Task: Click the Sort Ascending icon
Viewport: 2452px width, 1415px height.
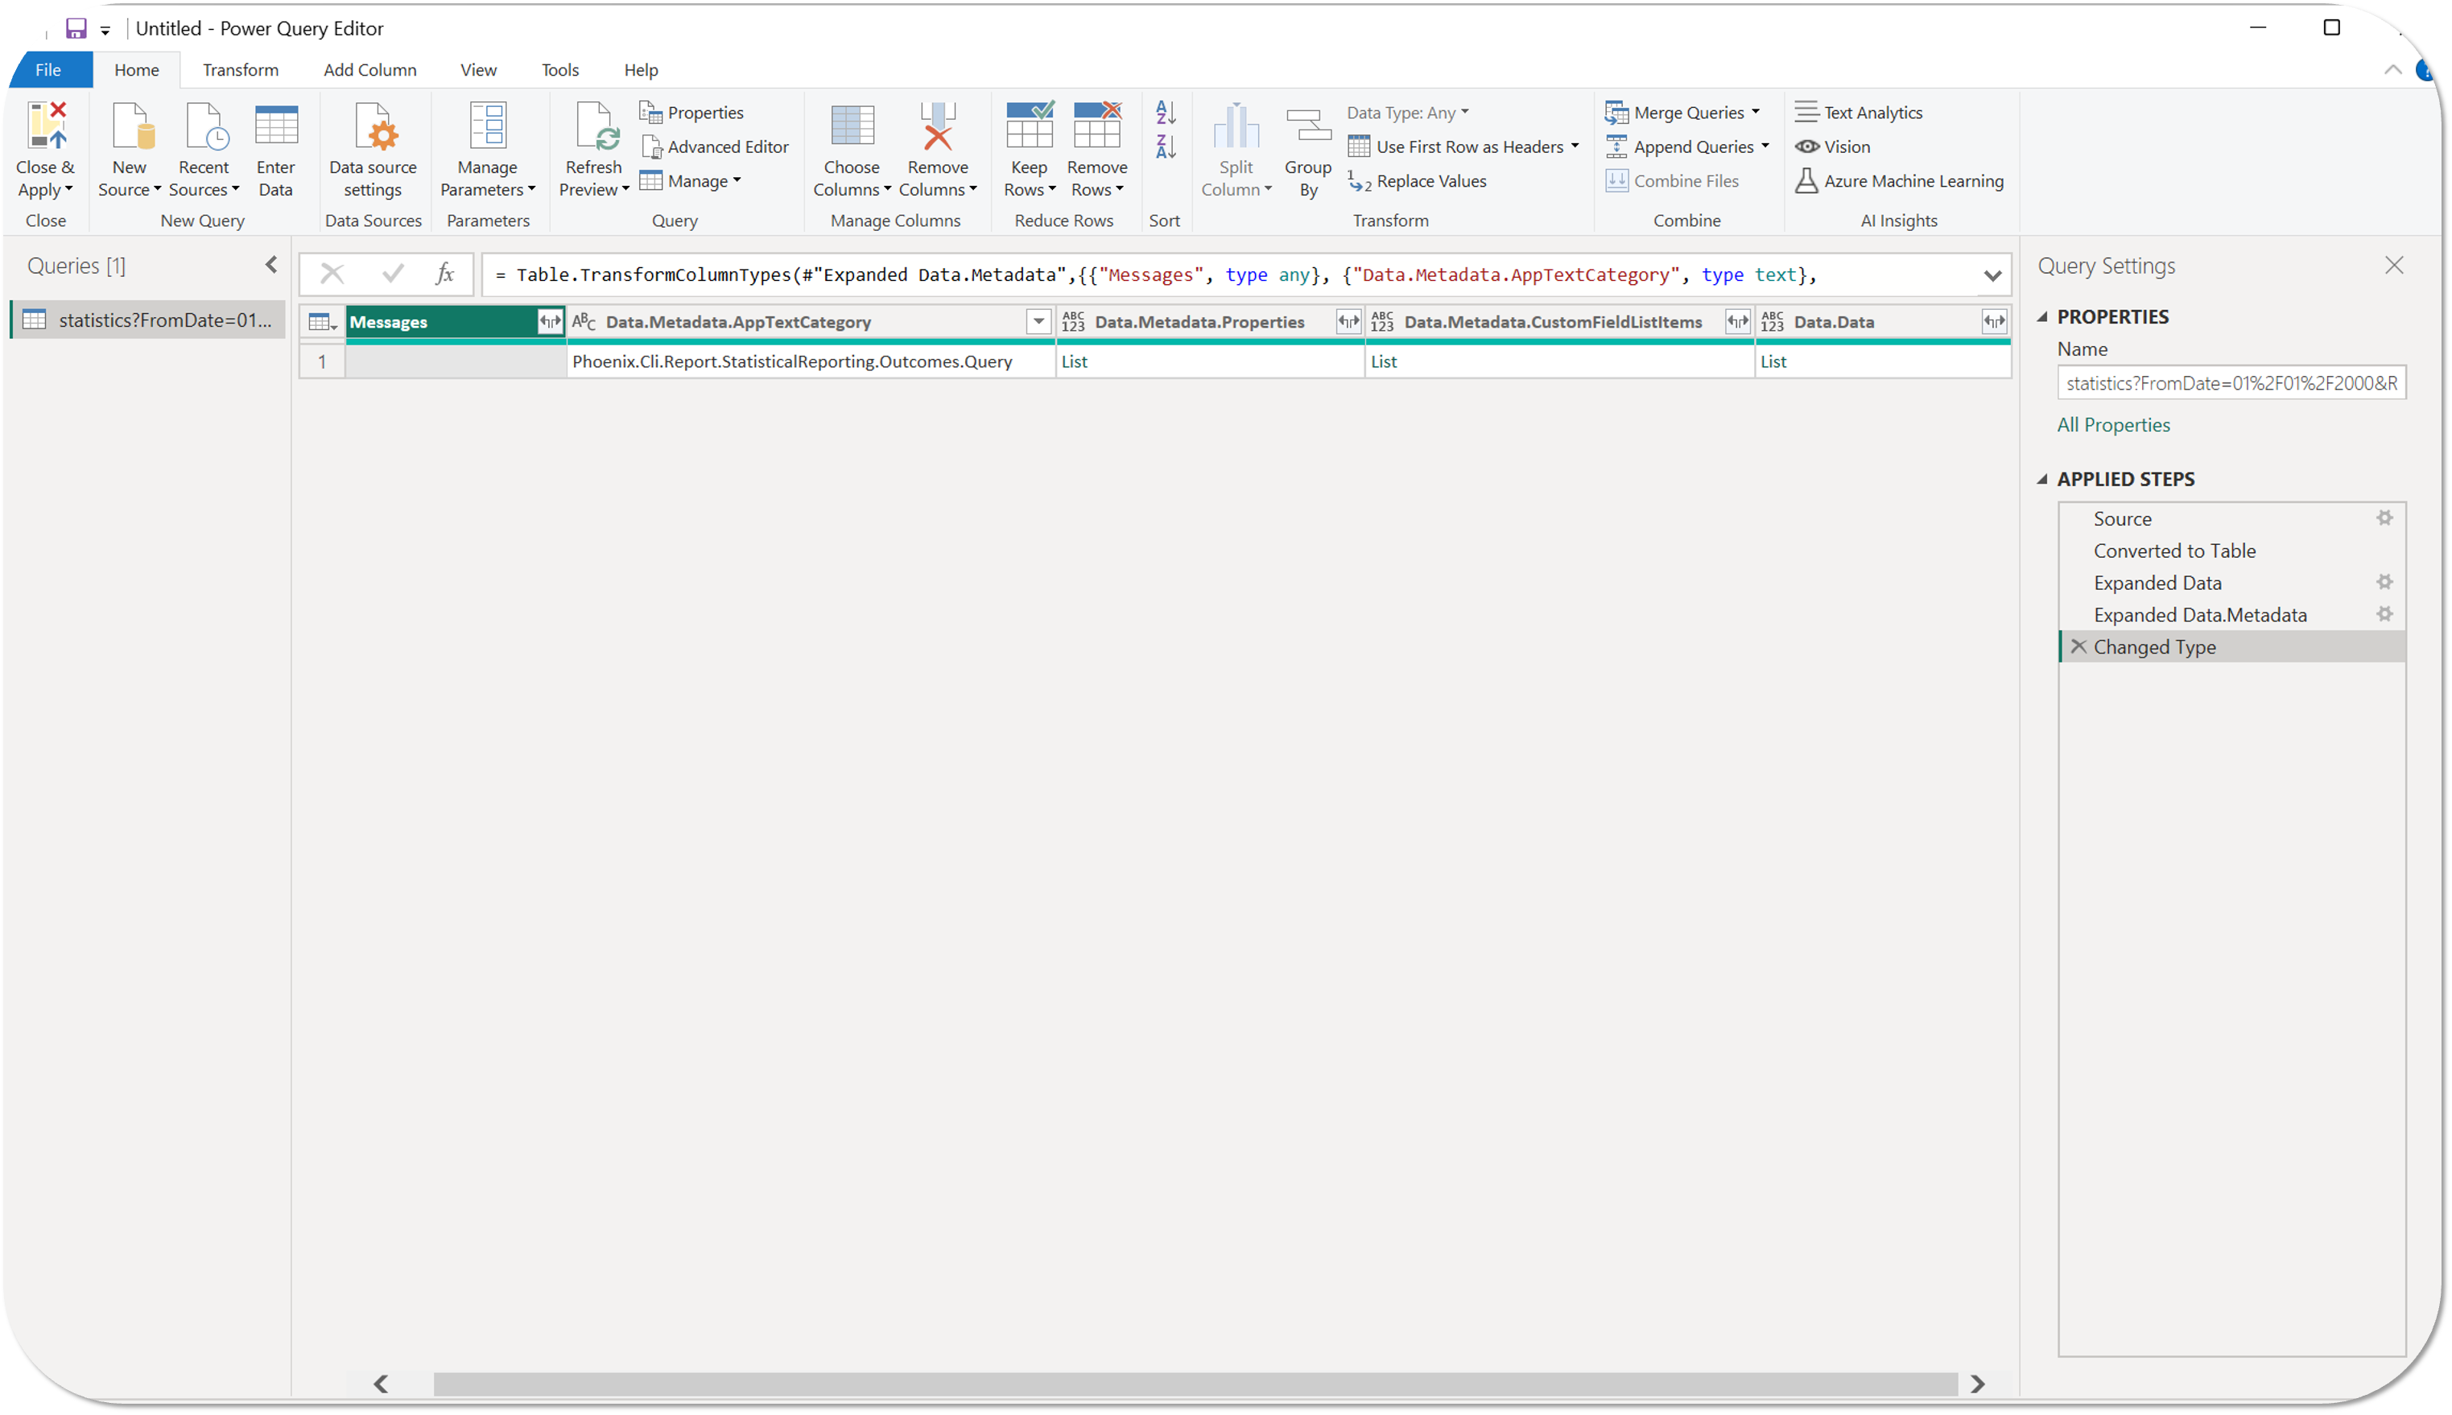Action: (x=1166, y=113)
